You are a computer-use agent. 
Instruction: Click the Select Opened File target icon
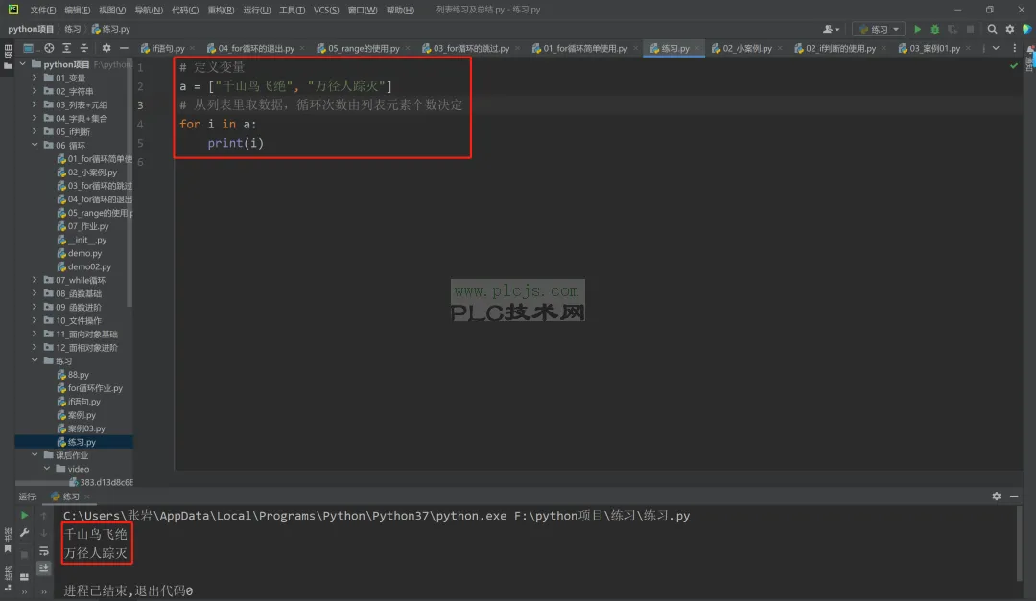coord(49,48)
